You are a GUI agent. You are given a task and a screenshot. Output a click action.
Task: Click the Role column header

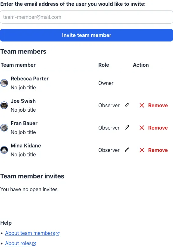click(x=104, y=65)
